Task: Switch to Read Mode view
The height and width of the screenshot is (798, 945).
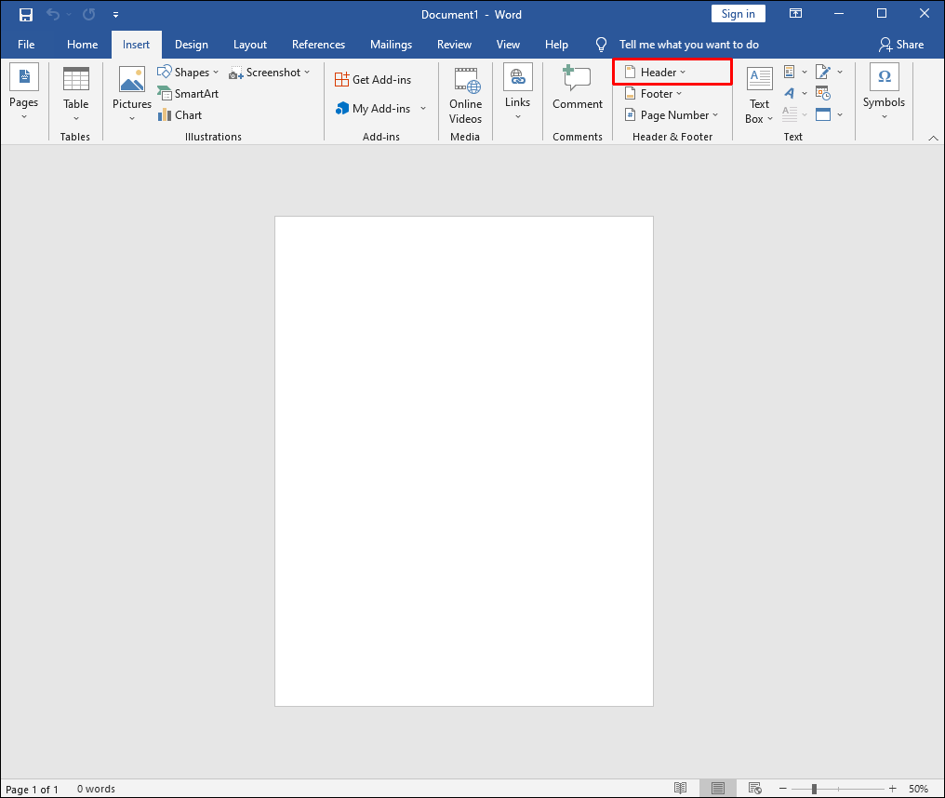Action: 680,788
